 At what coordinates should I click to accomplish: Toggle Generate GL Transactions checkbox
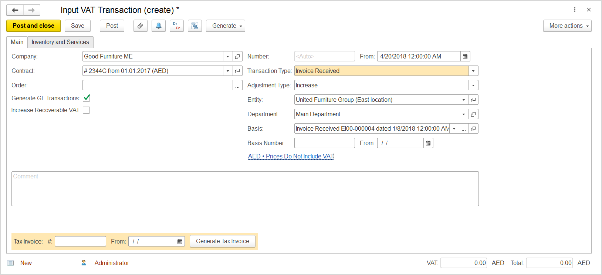click(x=87, y=98)
